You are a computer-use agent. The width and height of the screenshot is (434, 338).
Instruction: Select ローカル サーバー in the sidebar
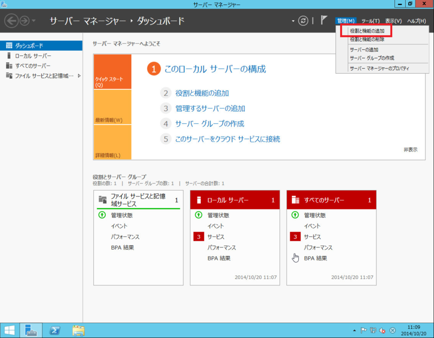(30, 56)
